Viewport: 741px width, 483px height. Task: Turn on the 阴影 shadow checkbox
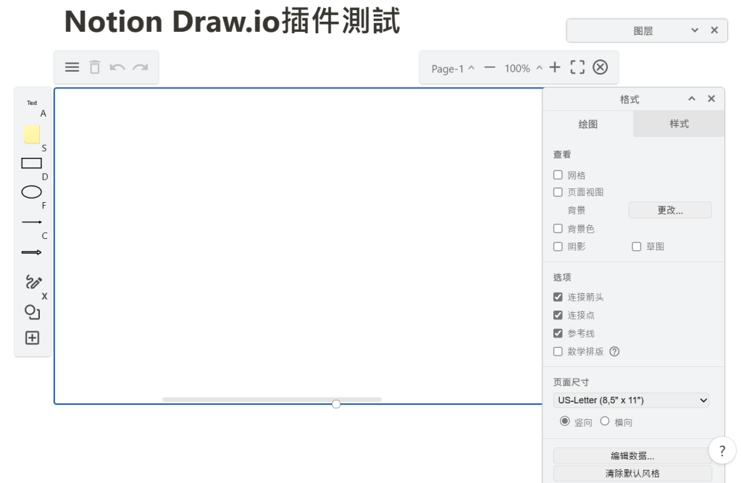pyautogui.click(x=558, y=246)
